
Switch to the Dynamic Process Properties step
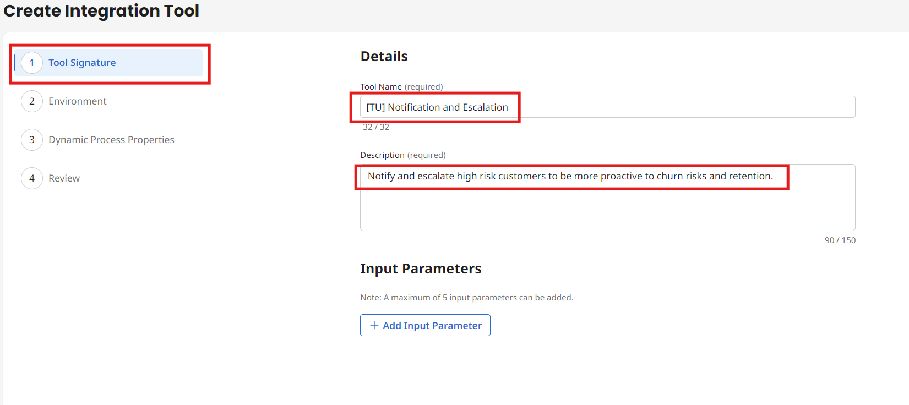[x=111, y=139]
